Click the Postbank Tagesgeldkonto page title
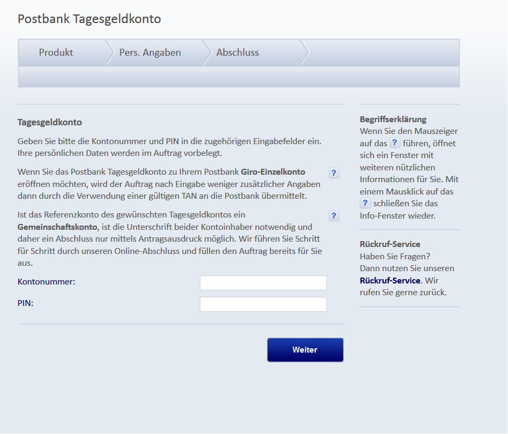Screen dimensions: 508x434 pos(89,19)
